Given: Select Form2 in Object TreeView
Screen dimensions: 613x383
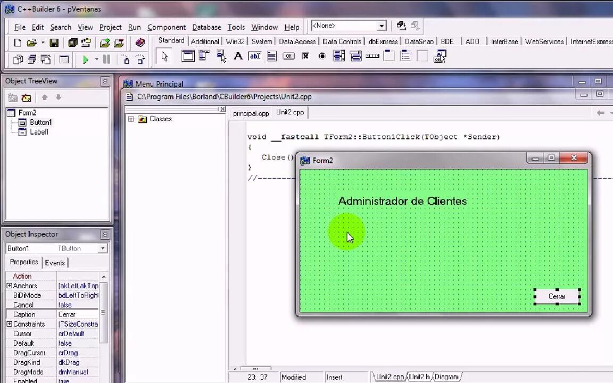Looking at the screenshot, I should pos(27,113).
